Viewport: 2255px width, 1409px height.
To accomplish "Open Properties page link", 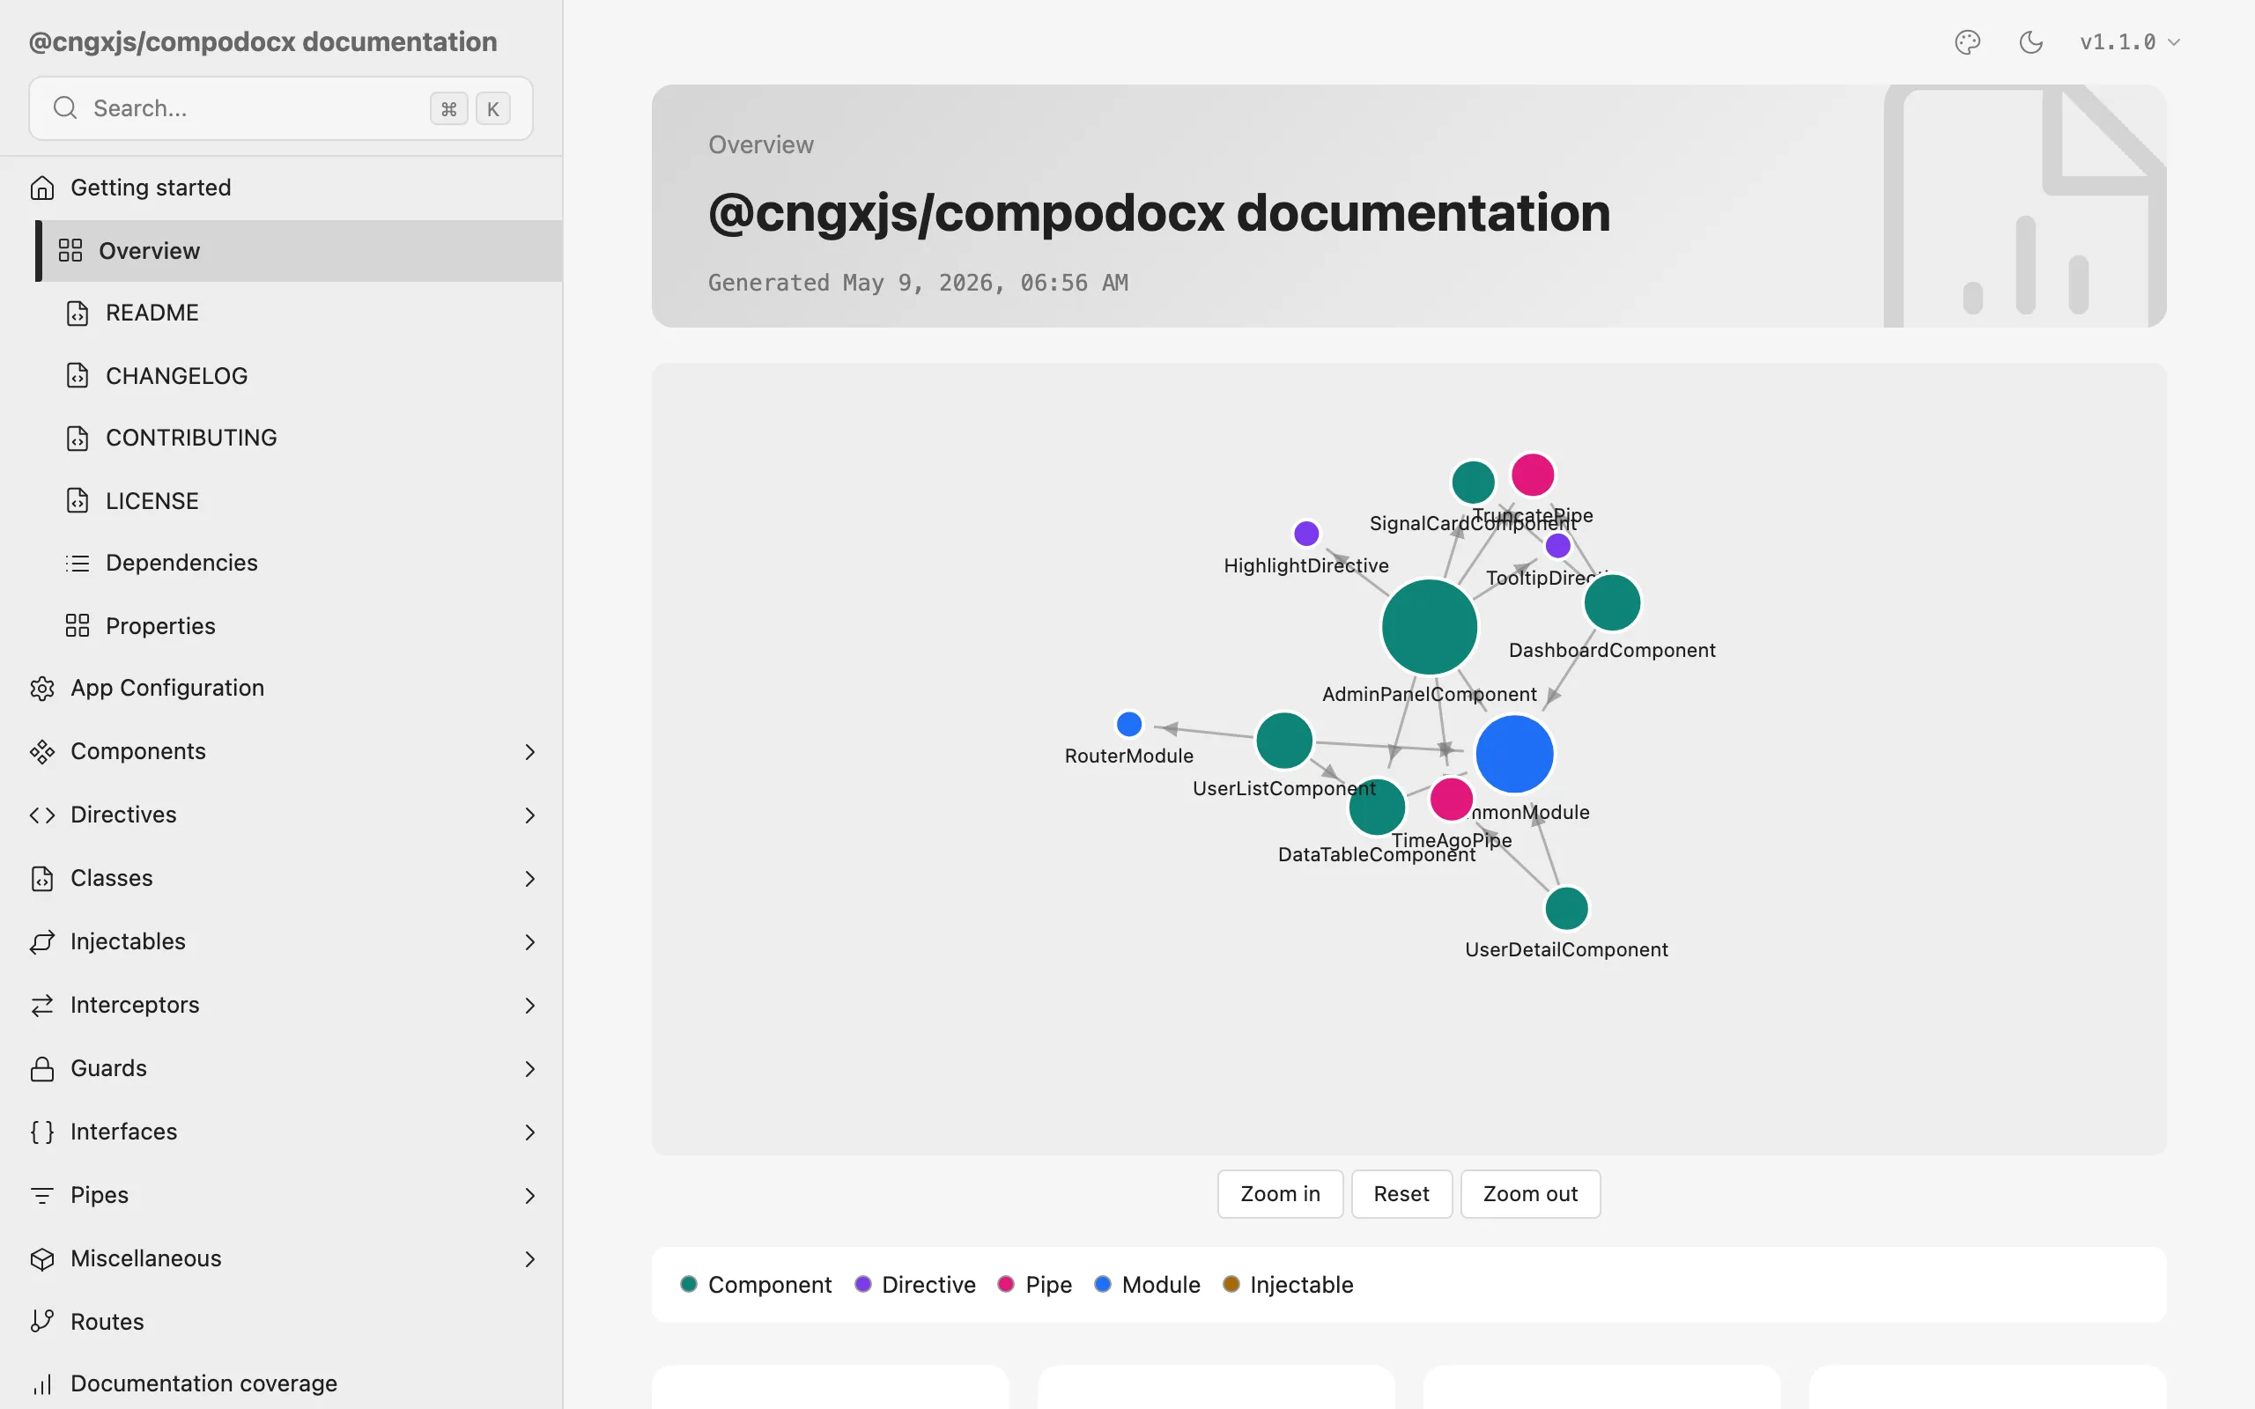I will (160, 625).
